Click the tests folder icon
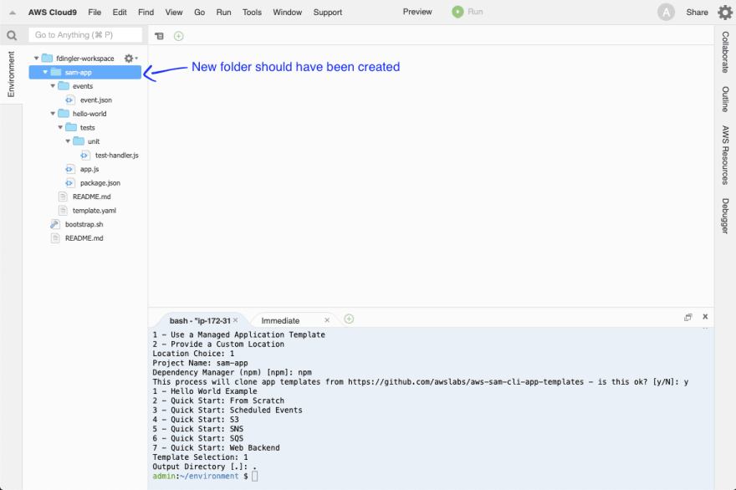 [x=71, y=128]
